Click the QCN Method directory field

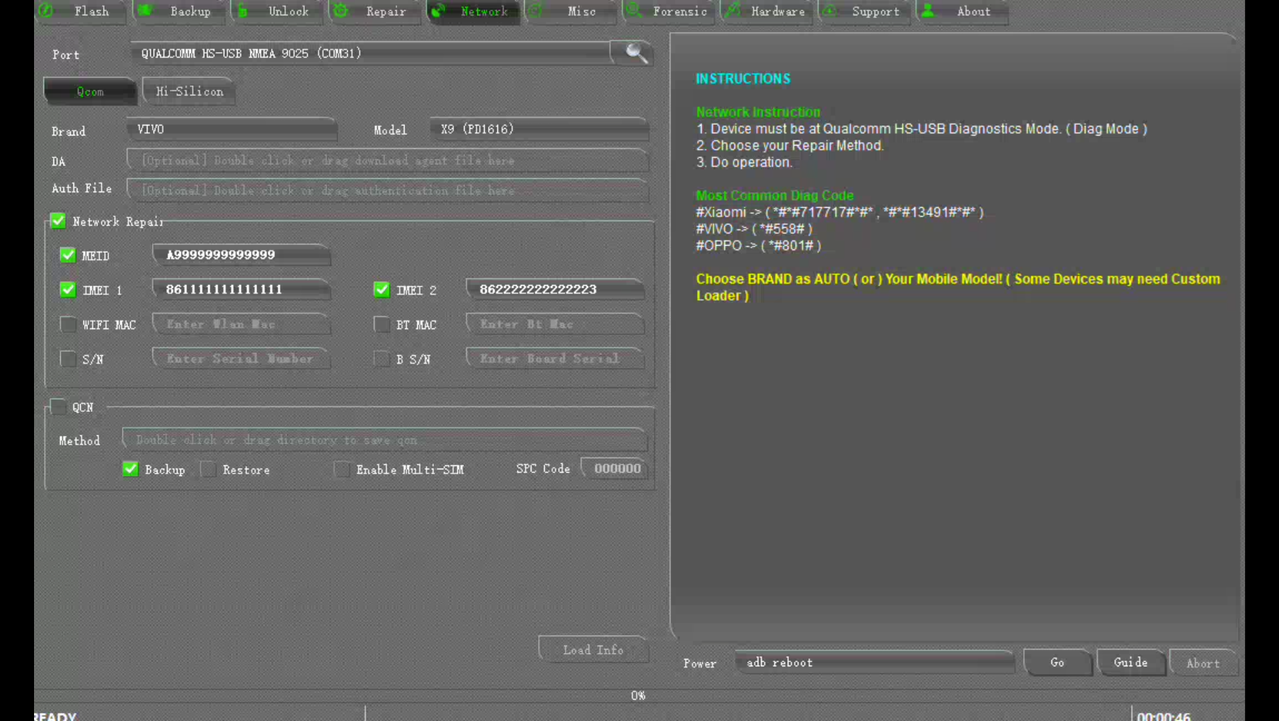point(385,440)
